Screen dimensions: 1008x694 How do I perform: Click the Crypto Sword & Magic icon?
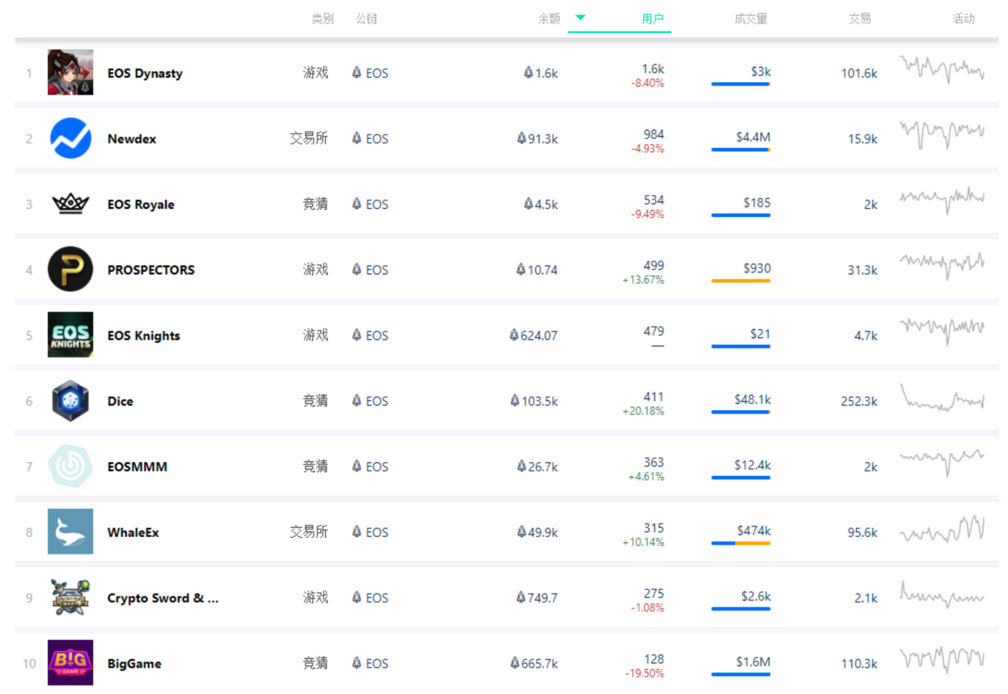[71, 597]
